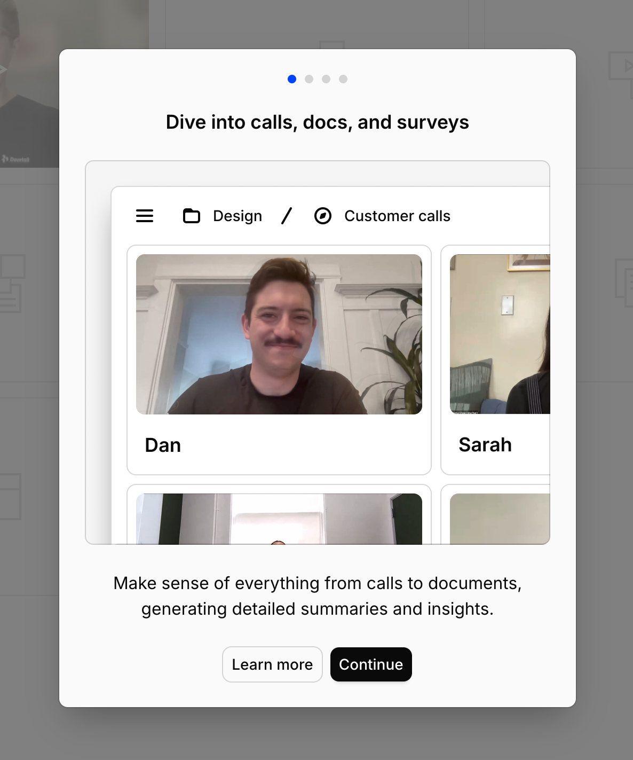Click the stacked documents icon in background
This screenshot has width=633, height=760.
point(12,283)
